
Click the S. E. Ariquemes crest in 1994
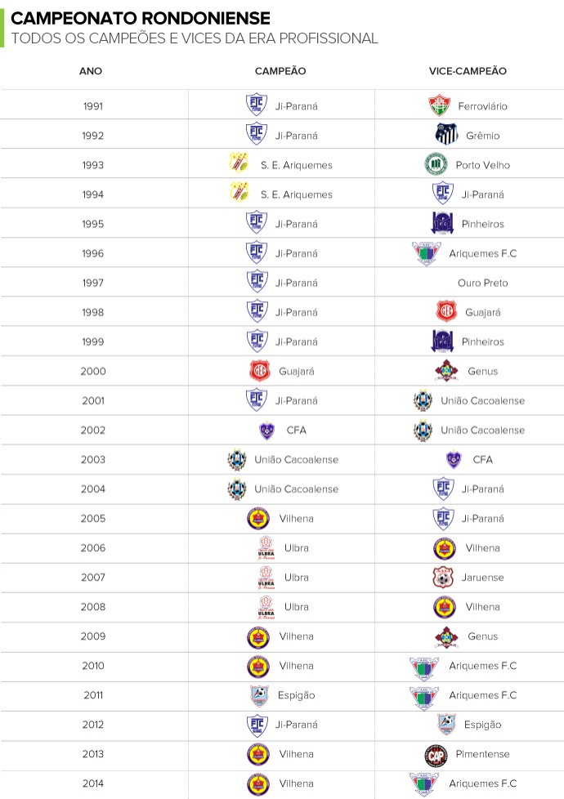pyautogui.click(x=239, y=192)
